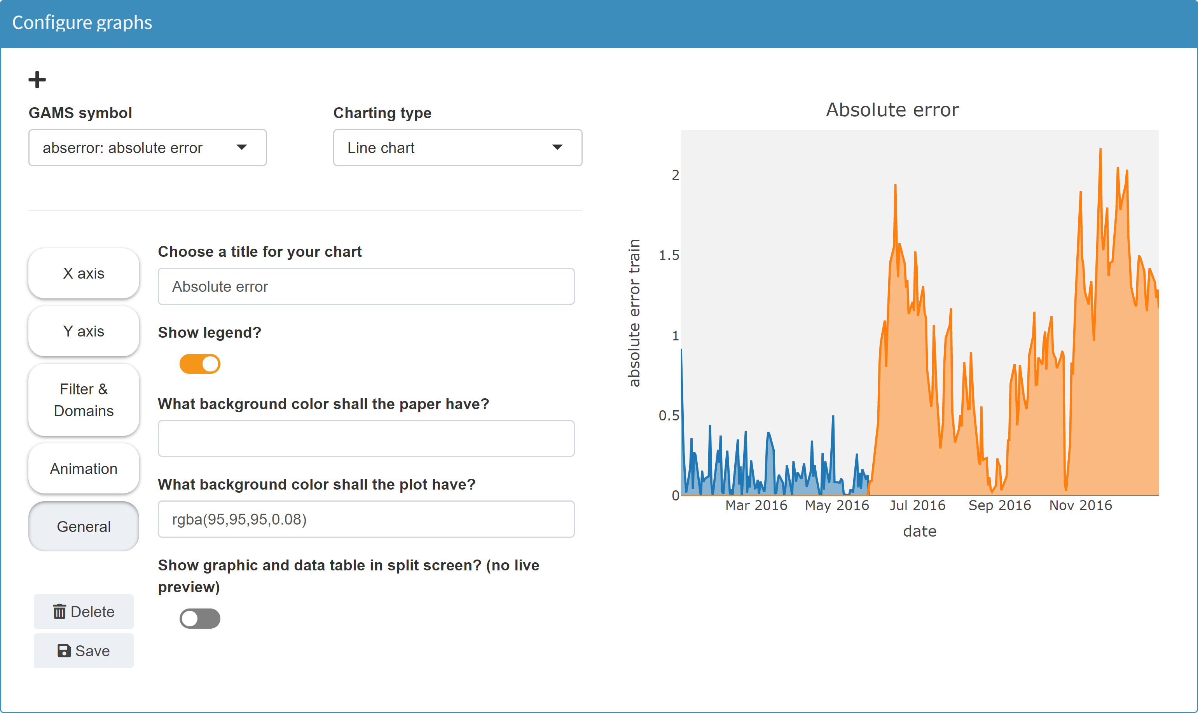Click the floppy disk icon on Save
The image size is (1198, 713).
[x=64, y=650]
